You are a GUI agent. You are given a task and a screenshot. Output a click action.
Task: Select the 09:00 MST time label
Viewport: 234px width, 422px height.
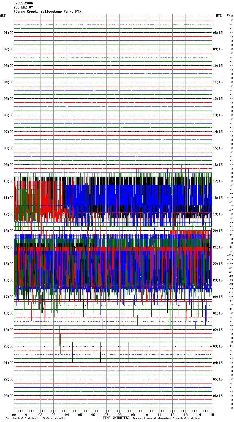[x=8, y=165]
